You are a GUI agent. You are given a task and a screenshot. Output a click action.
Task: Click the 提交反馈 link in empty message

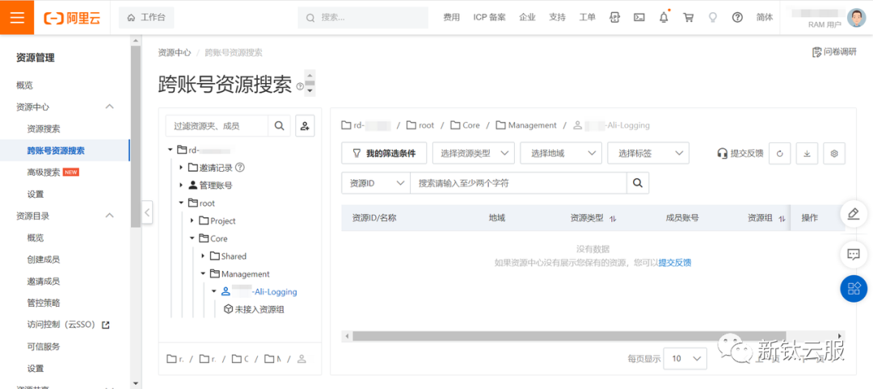click(x=675, y=263)
